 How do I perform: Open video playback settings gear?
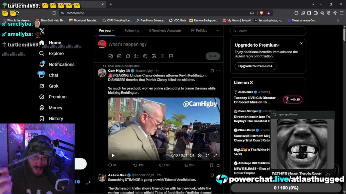199,155
